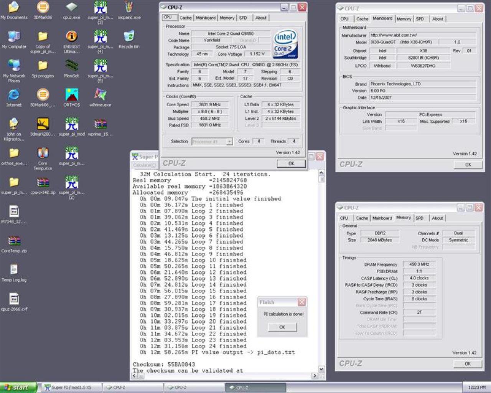The height and width of the screenshot is (393, 491).
Task: Click the Manufacturer field http://www.abit.com.tw/
Action: point(423,35)
